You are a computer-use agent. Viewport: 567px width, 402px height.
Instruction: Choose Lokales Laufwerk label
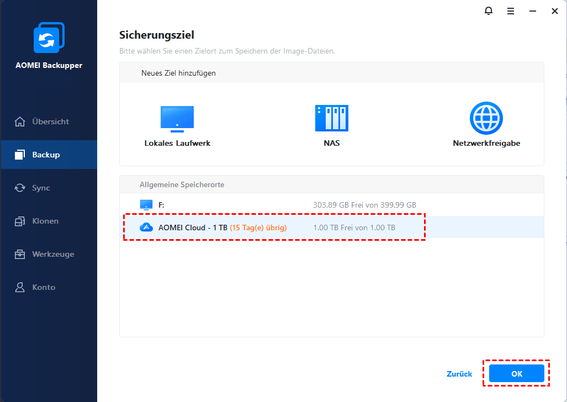[177, 143]
